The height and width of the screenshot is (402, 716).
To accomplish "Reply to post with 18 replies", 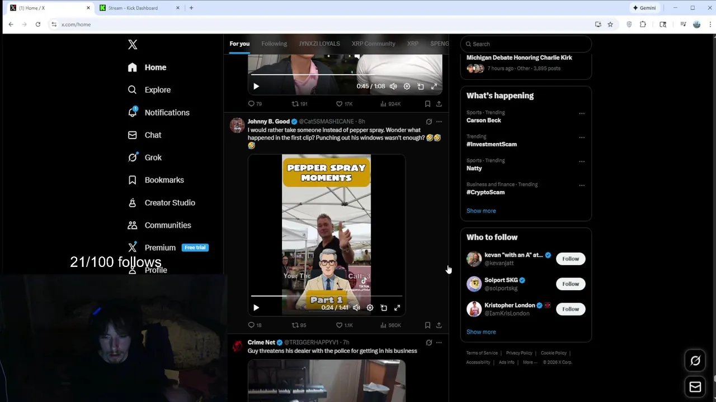I will click(255, 325).
